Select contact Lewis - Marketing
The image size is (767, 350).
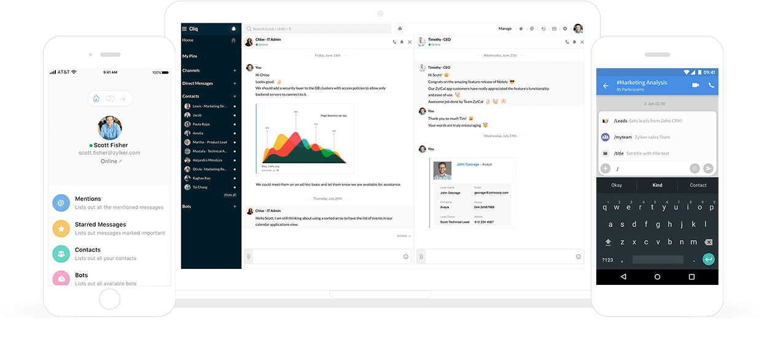pyautogui.click(x=210, y=106)
